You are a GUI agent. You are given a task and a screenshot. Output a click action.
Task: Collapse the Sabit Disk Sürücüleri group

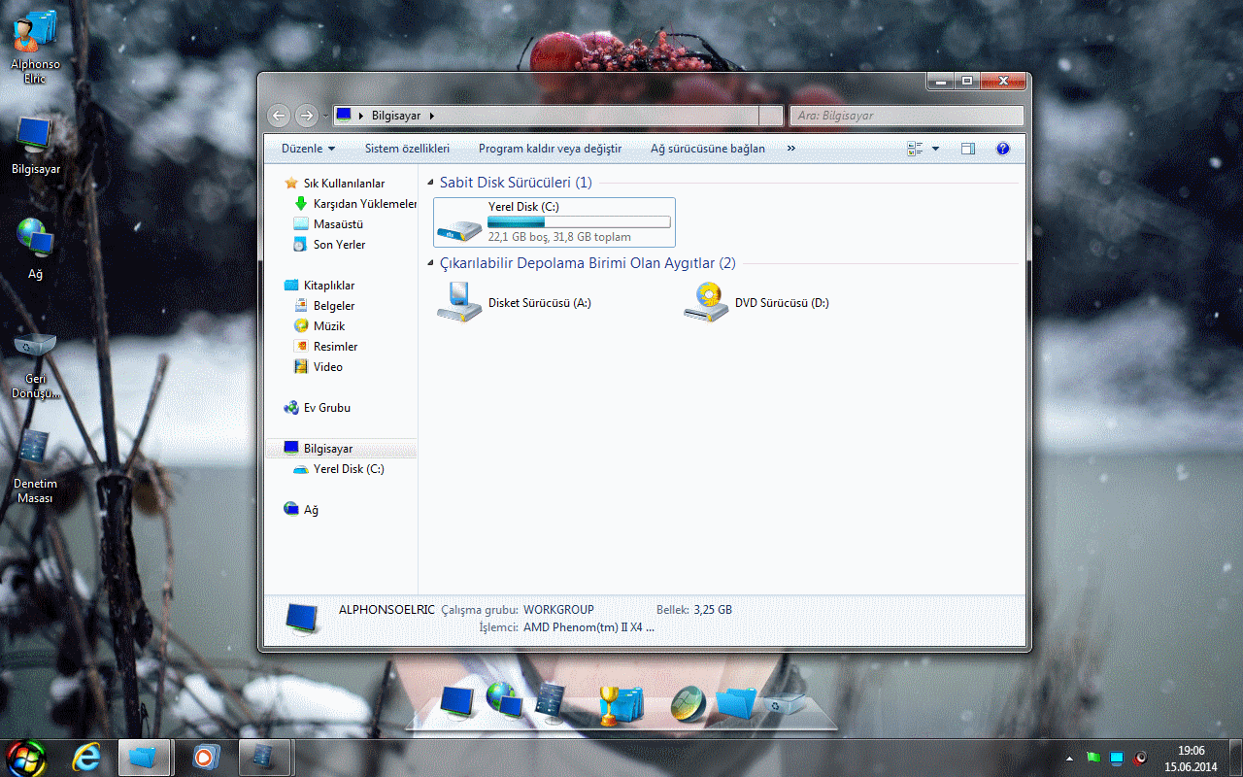tap(431, 183)
